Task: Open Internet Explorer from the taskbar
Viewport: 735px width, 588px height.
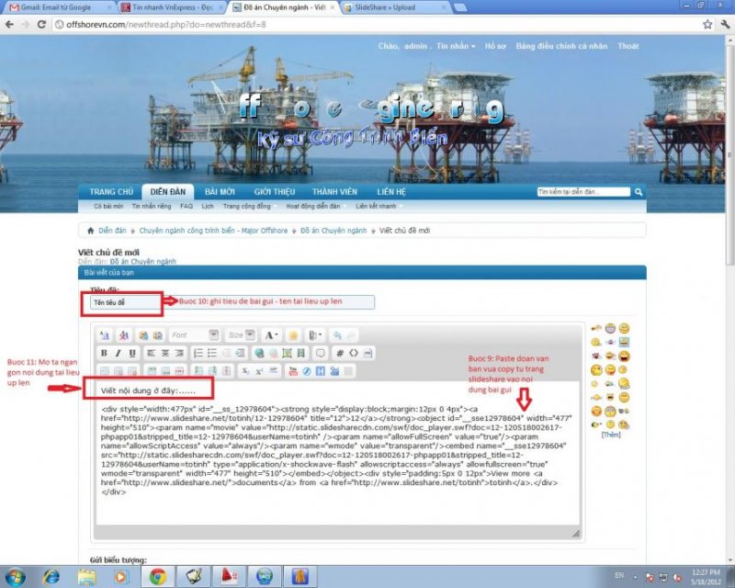Action: click(x=51, y=577)
